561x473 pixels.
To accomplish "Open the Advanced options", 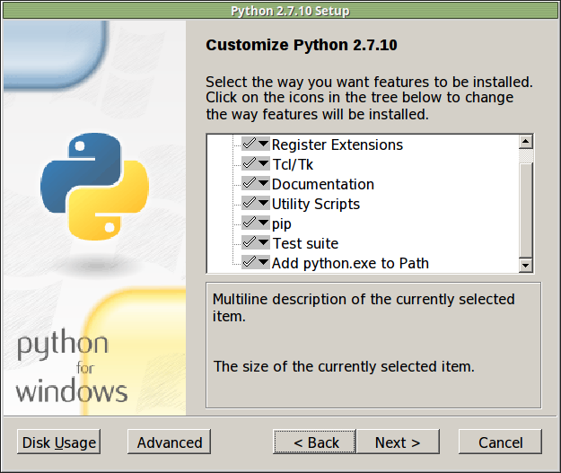I will point(170,442).
